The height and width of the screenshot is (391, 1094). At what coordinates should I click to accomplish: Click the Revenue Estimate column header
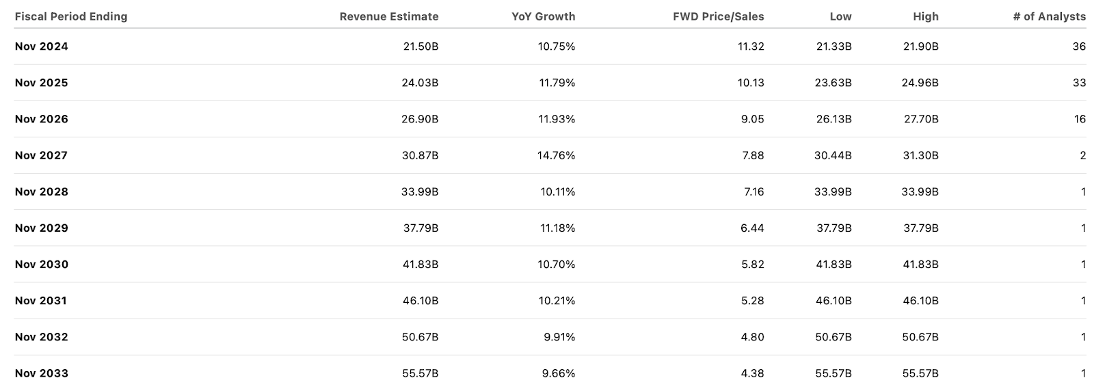pyautogui.click(x=388, y=16)
